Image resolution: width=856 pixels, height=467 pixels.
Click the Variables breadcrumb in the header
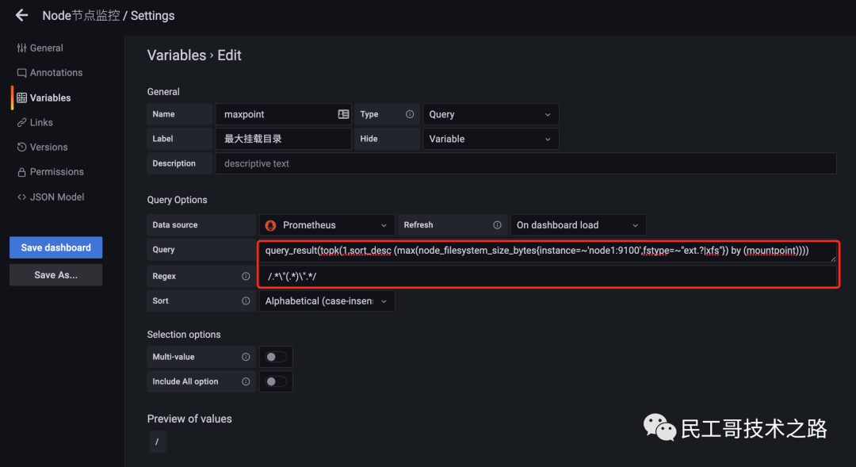click(x=175, y=56)
